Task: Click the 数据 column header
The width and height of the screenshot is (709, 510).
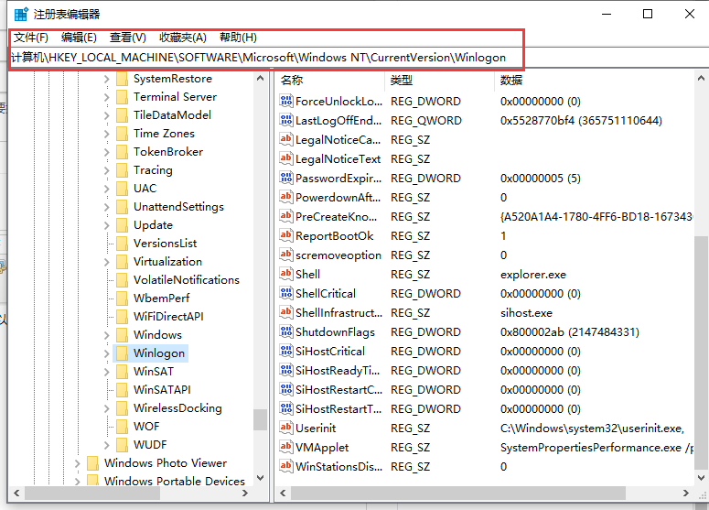Action: 511,81
